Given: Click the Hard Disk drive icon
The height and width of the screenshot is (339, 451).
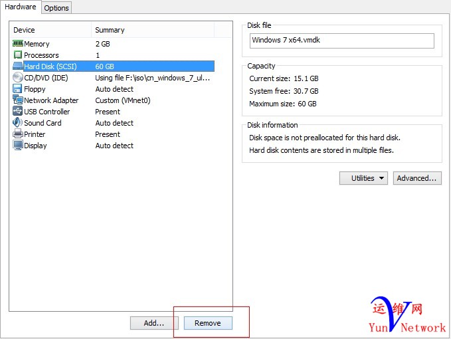Looking at the screenshot, I should 17,66.
